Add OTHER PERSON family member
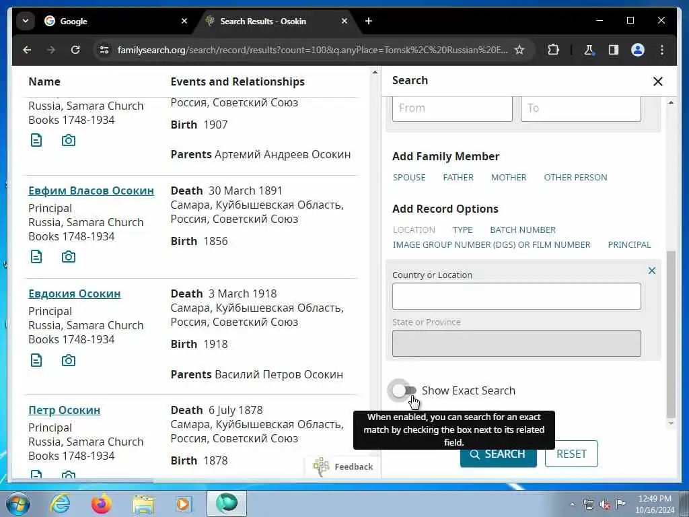This screenshot has width=689, height=517. coord(576,178)
